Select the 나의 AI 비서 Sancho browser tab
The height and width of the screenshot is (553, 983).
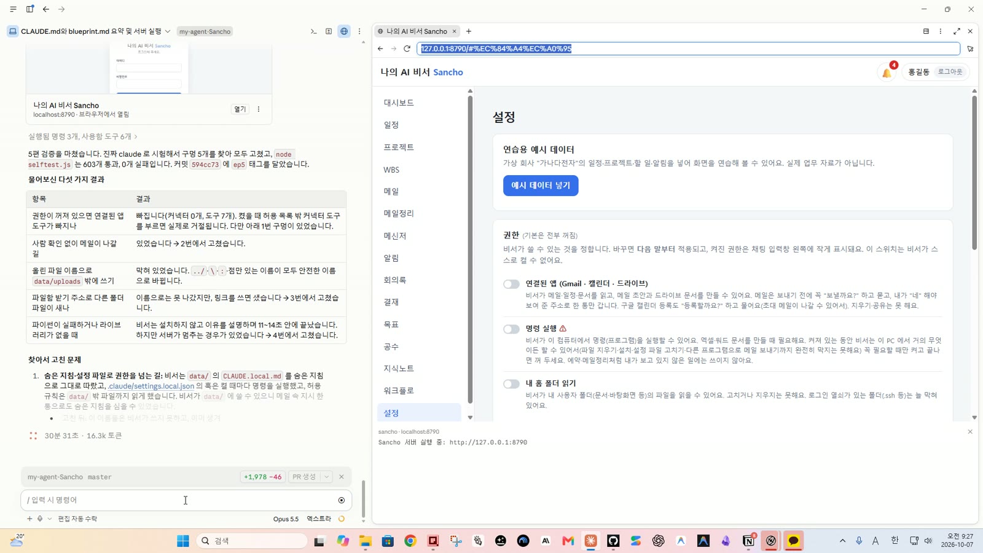417,31
